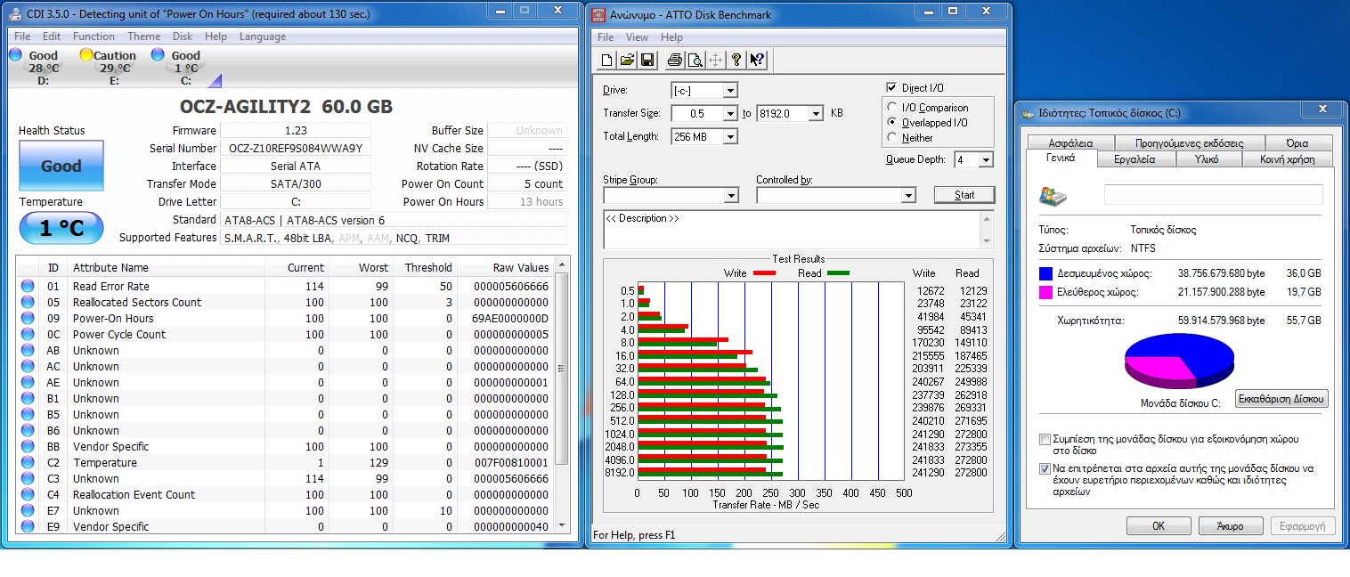1350x577 pixels.
Task: Click the green Read legend swatch
Action: 838,272
